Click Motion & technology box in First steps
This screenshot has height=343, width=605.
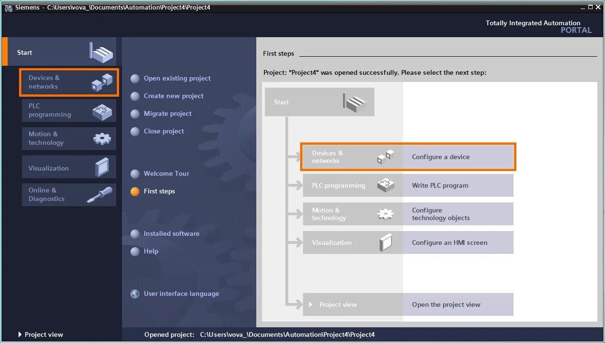(x=353, y=214)
